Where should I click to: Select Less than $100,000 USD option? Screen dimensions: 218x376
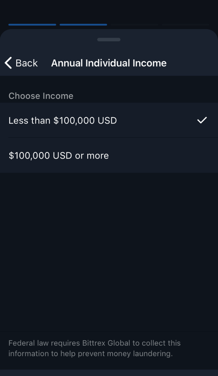(109, 120)
